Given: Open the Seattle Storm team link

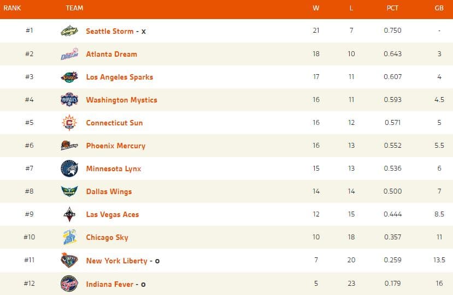Looking at the screenshot, I should [x=110, y=31].
